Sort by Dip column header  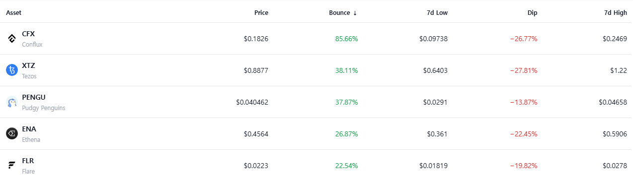pos(532,13)
